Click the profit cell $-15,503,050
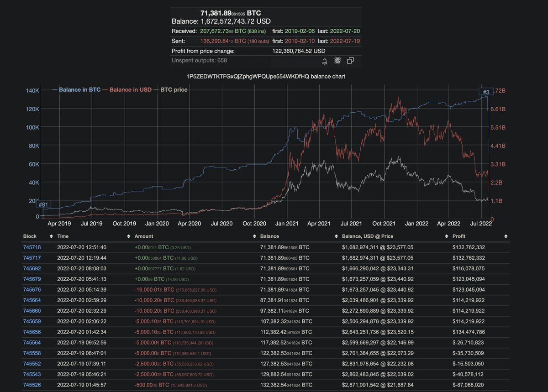The height and width of the screenshot is (392, 548). [469, 364]
